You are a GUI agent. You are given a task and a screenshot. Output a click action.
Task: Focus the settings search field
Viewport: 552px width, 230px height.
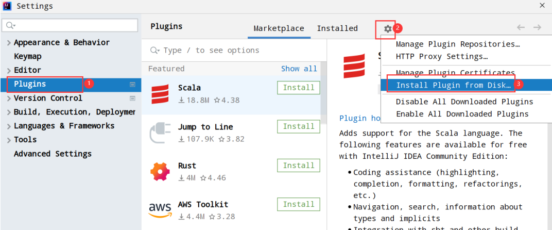pyautogui.click(x=70, y=25)
